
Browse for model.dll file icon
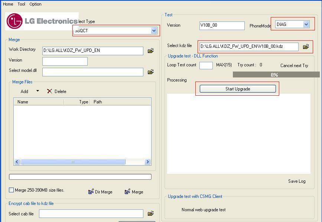pos(150,72)
